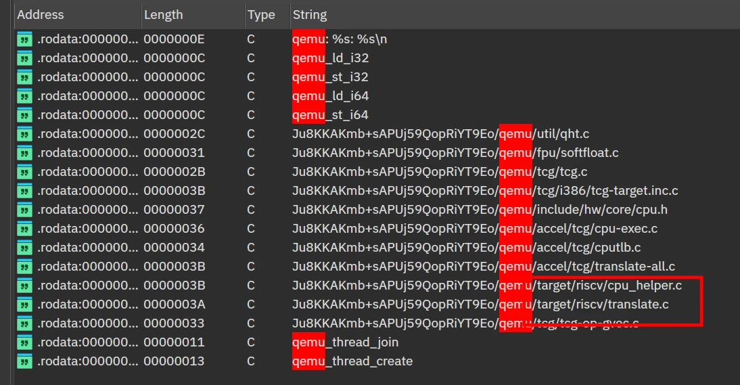Click length value 00000037 for cpu.h row
The image size is (740, 385).
coord(174,210)
